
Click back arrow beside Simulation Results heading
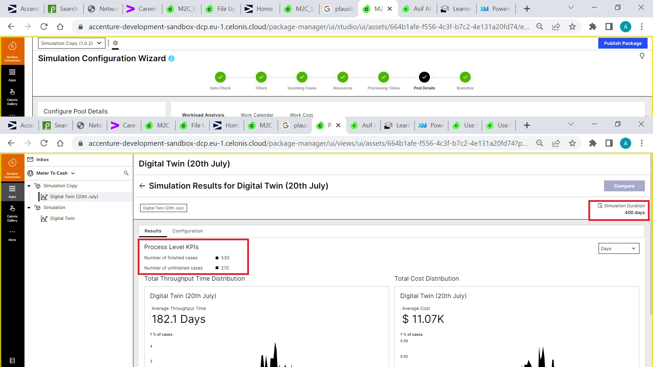coord(142,186)
